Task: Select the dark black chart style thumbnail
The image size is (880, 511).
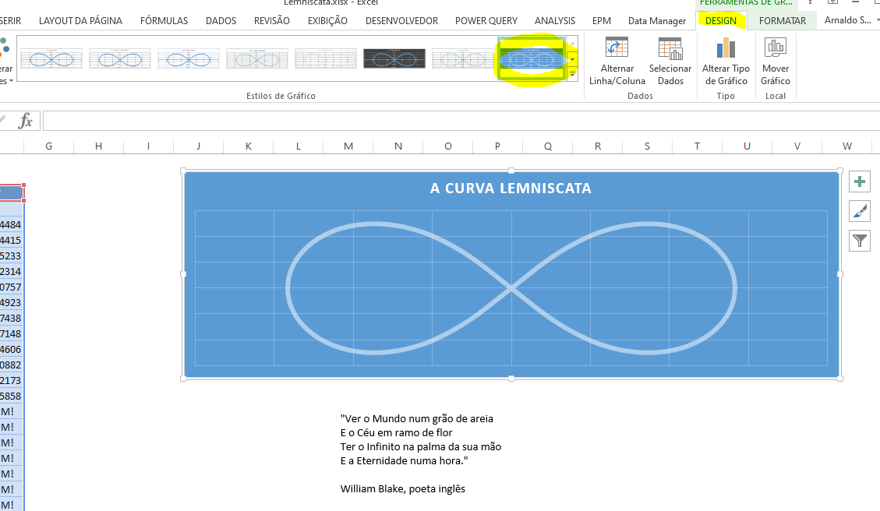Action: point(394,58)
